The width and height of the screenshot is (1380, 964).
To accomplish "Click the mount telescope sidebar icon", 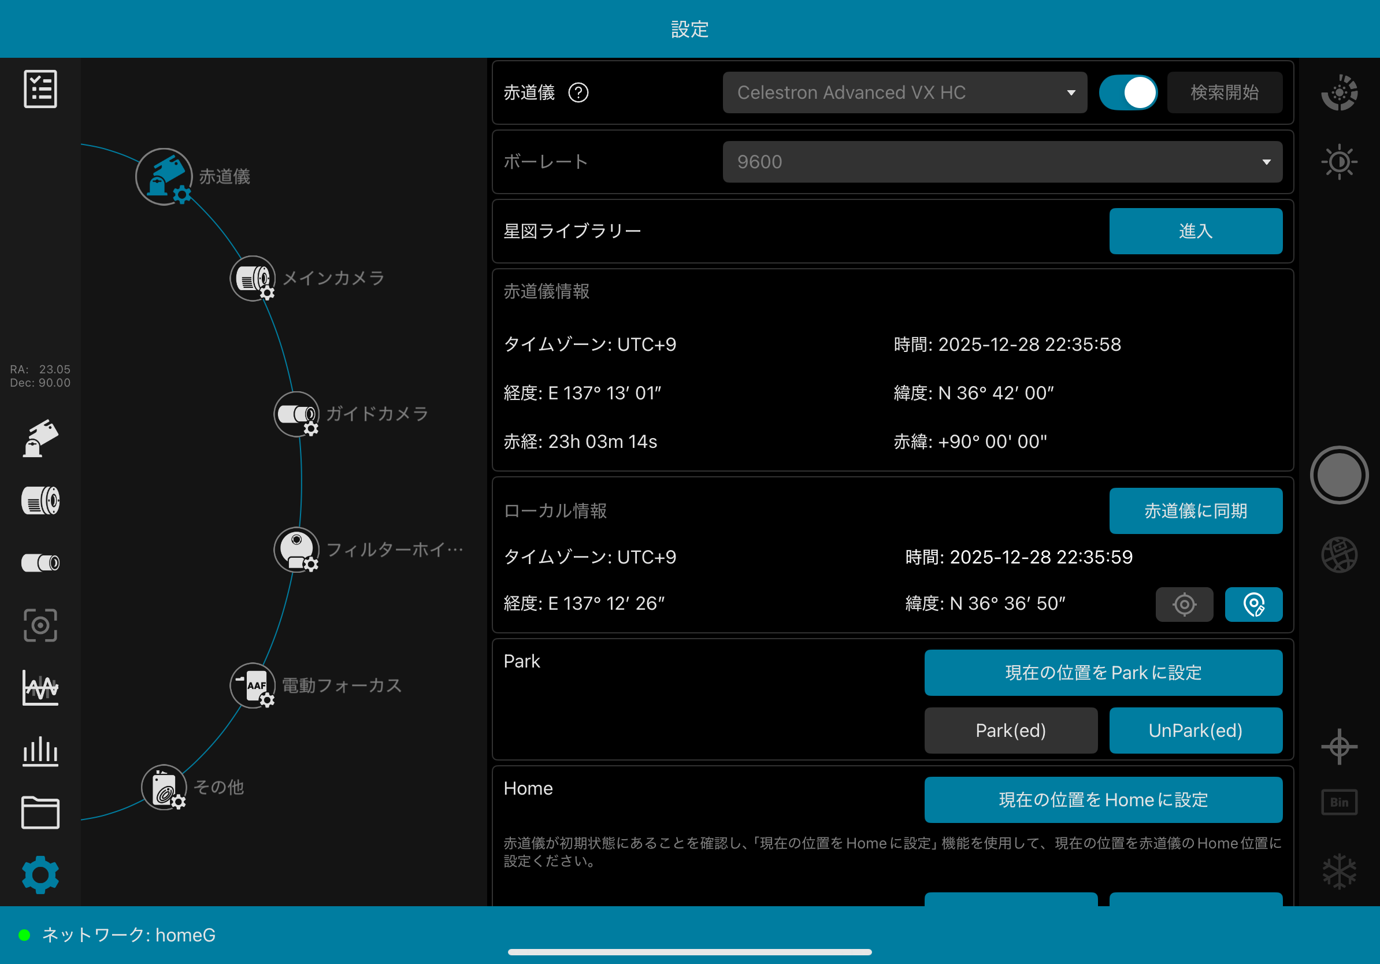I will point(40,439).
